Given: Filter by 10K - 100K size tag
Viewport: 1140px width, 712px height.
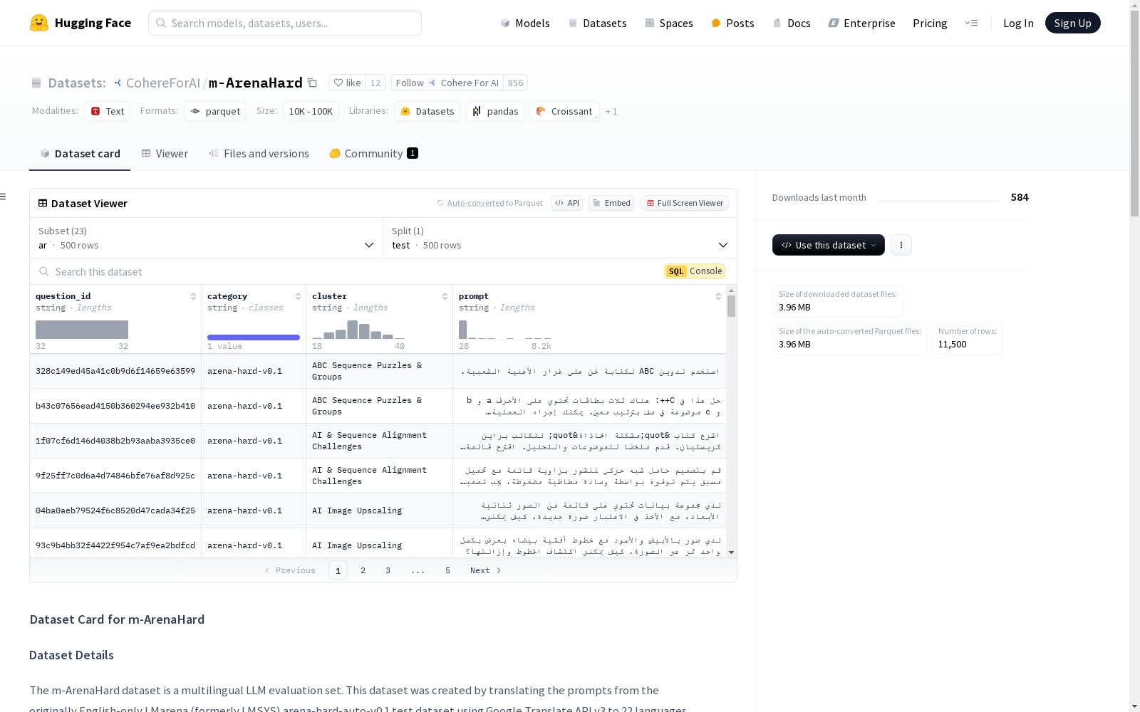Looking at the screenshot, I should 311,111.
